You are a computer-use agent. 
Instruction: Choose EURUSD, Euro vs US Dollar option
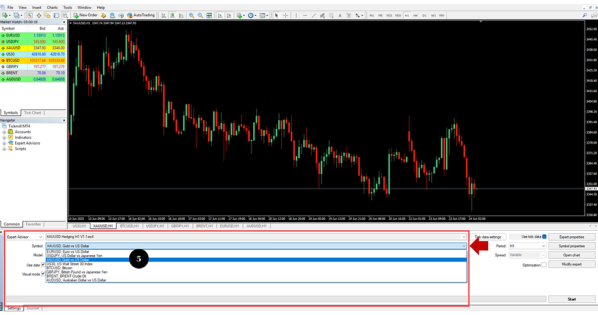pyautogui.click(x=256, y=252)
